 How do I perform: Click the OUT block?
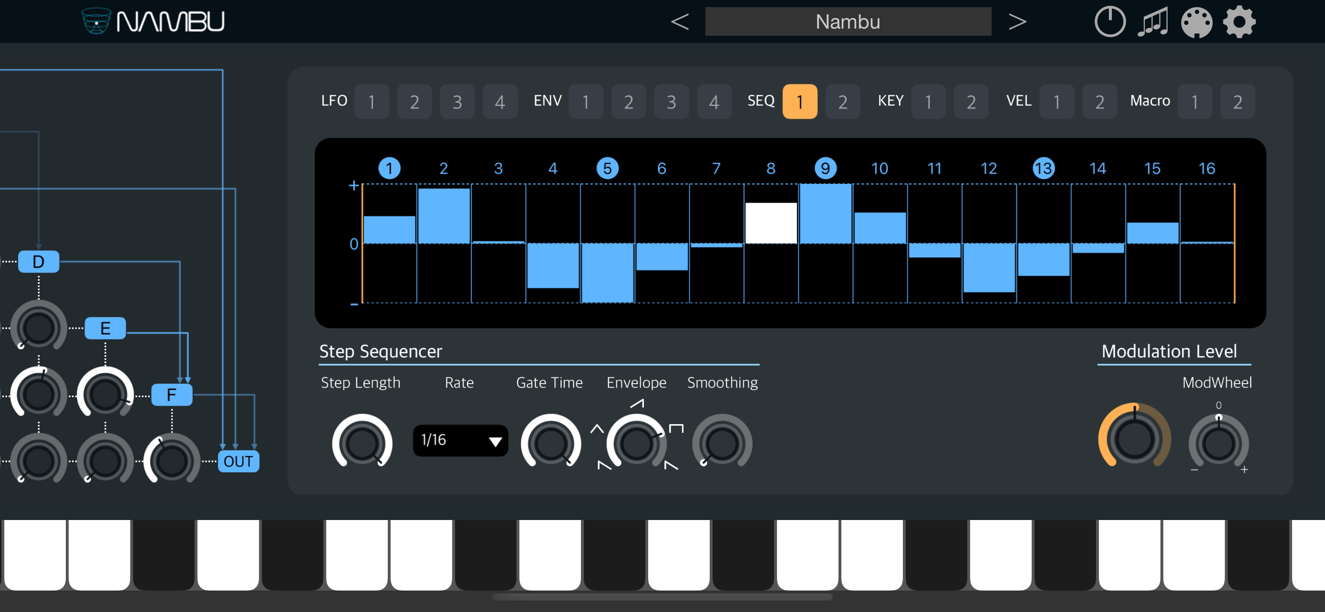tap(238, 461)
